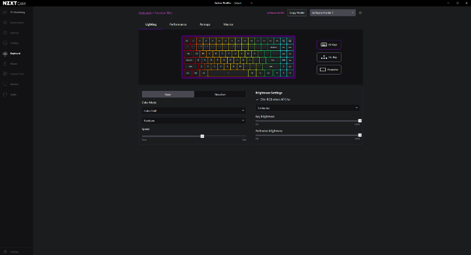
Task: Open Settings at the bottom of the sidebar
Action: coord(11,252)
